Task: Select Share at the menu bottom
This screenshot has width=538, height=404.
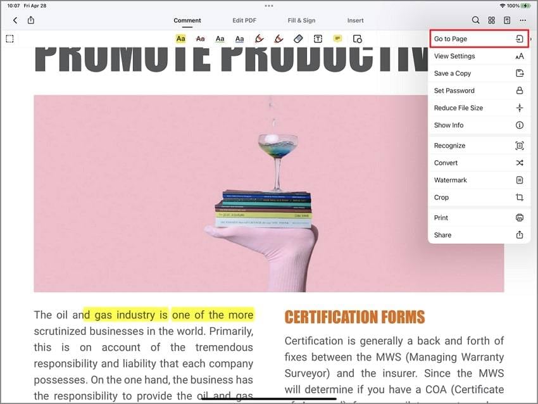Action: [x=479, y=235]
